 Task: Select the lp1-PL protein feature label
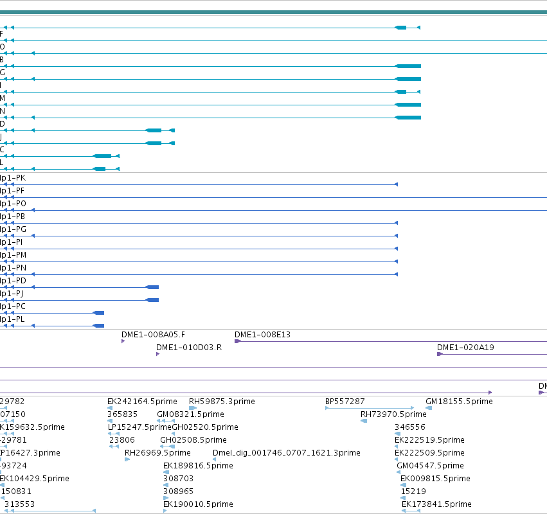(x=12, y=319)
